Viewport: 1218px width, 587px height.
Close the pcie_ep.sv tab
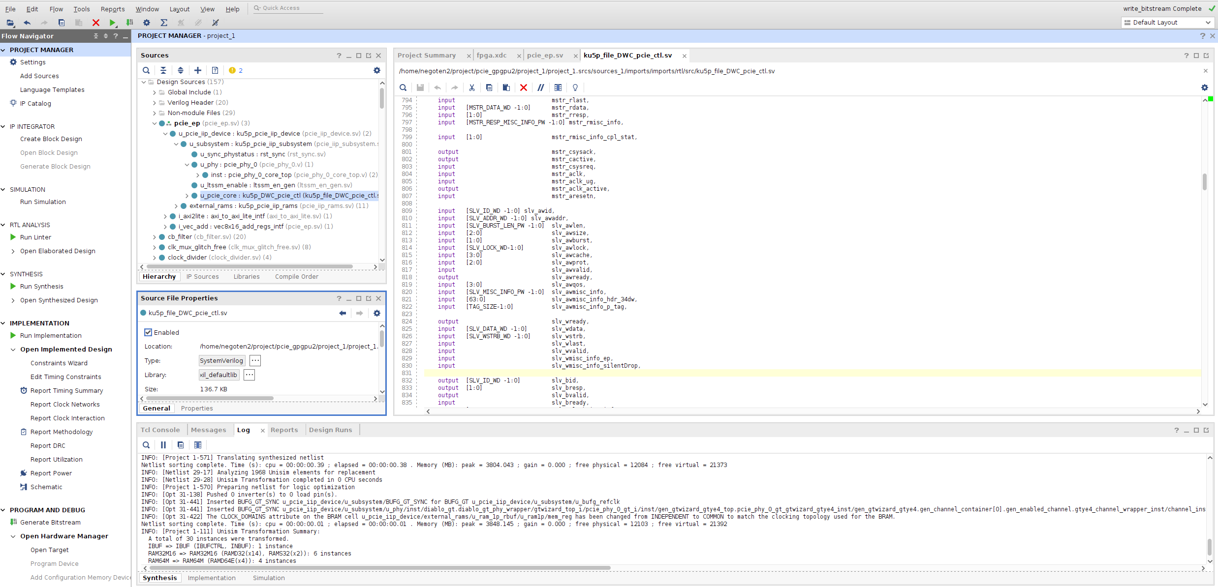(x=575, y=56)
